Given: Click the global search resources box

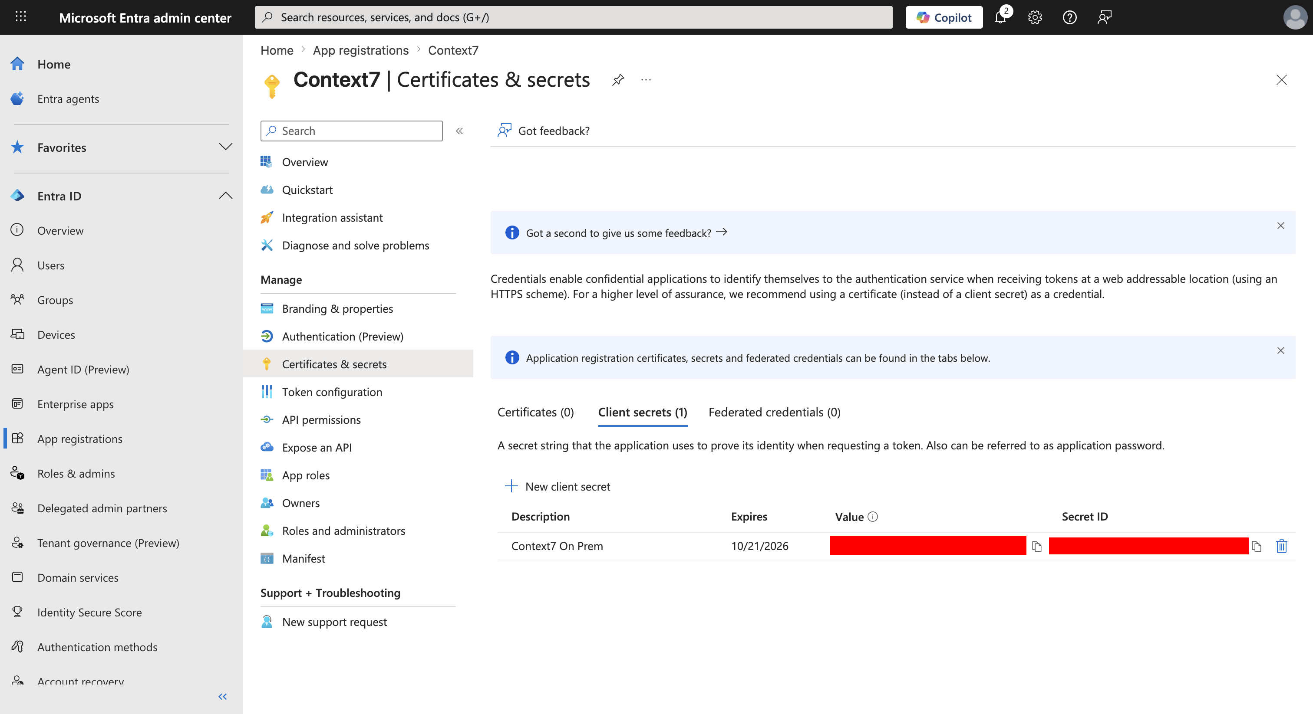Looking at the screenshot, I should pyautogui.click(x=574, y=17).
